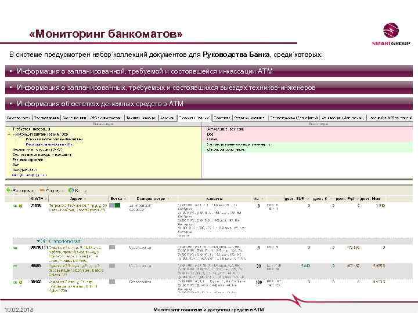Collapse the Сокольническая group row
Screen dimensions: 418x313
click(38, 241)
